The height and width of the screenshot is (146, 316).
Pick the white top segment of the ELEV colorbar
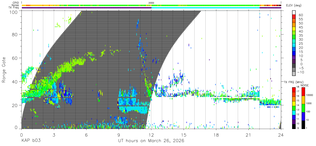pos(294,13)
